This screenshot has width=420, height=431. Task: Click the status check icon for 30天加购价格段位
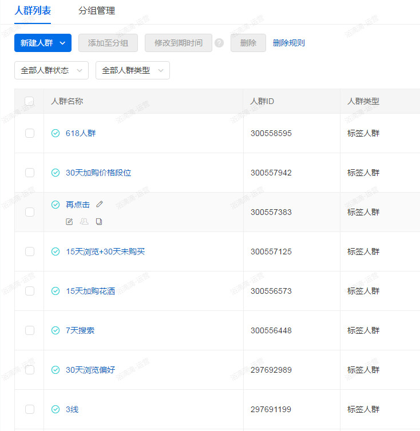(x=56, y=173)
